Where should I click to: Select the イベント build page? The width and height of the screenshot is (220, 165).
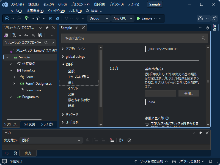pyautogui.click(x=73, y=88)
